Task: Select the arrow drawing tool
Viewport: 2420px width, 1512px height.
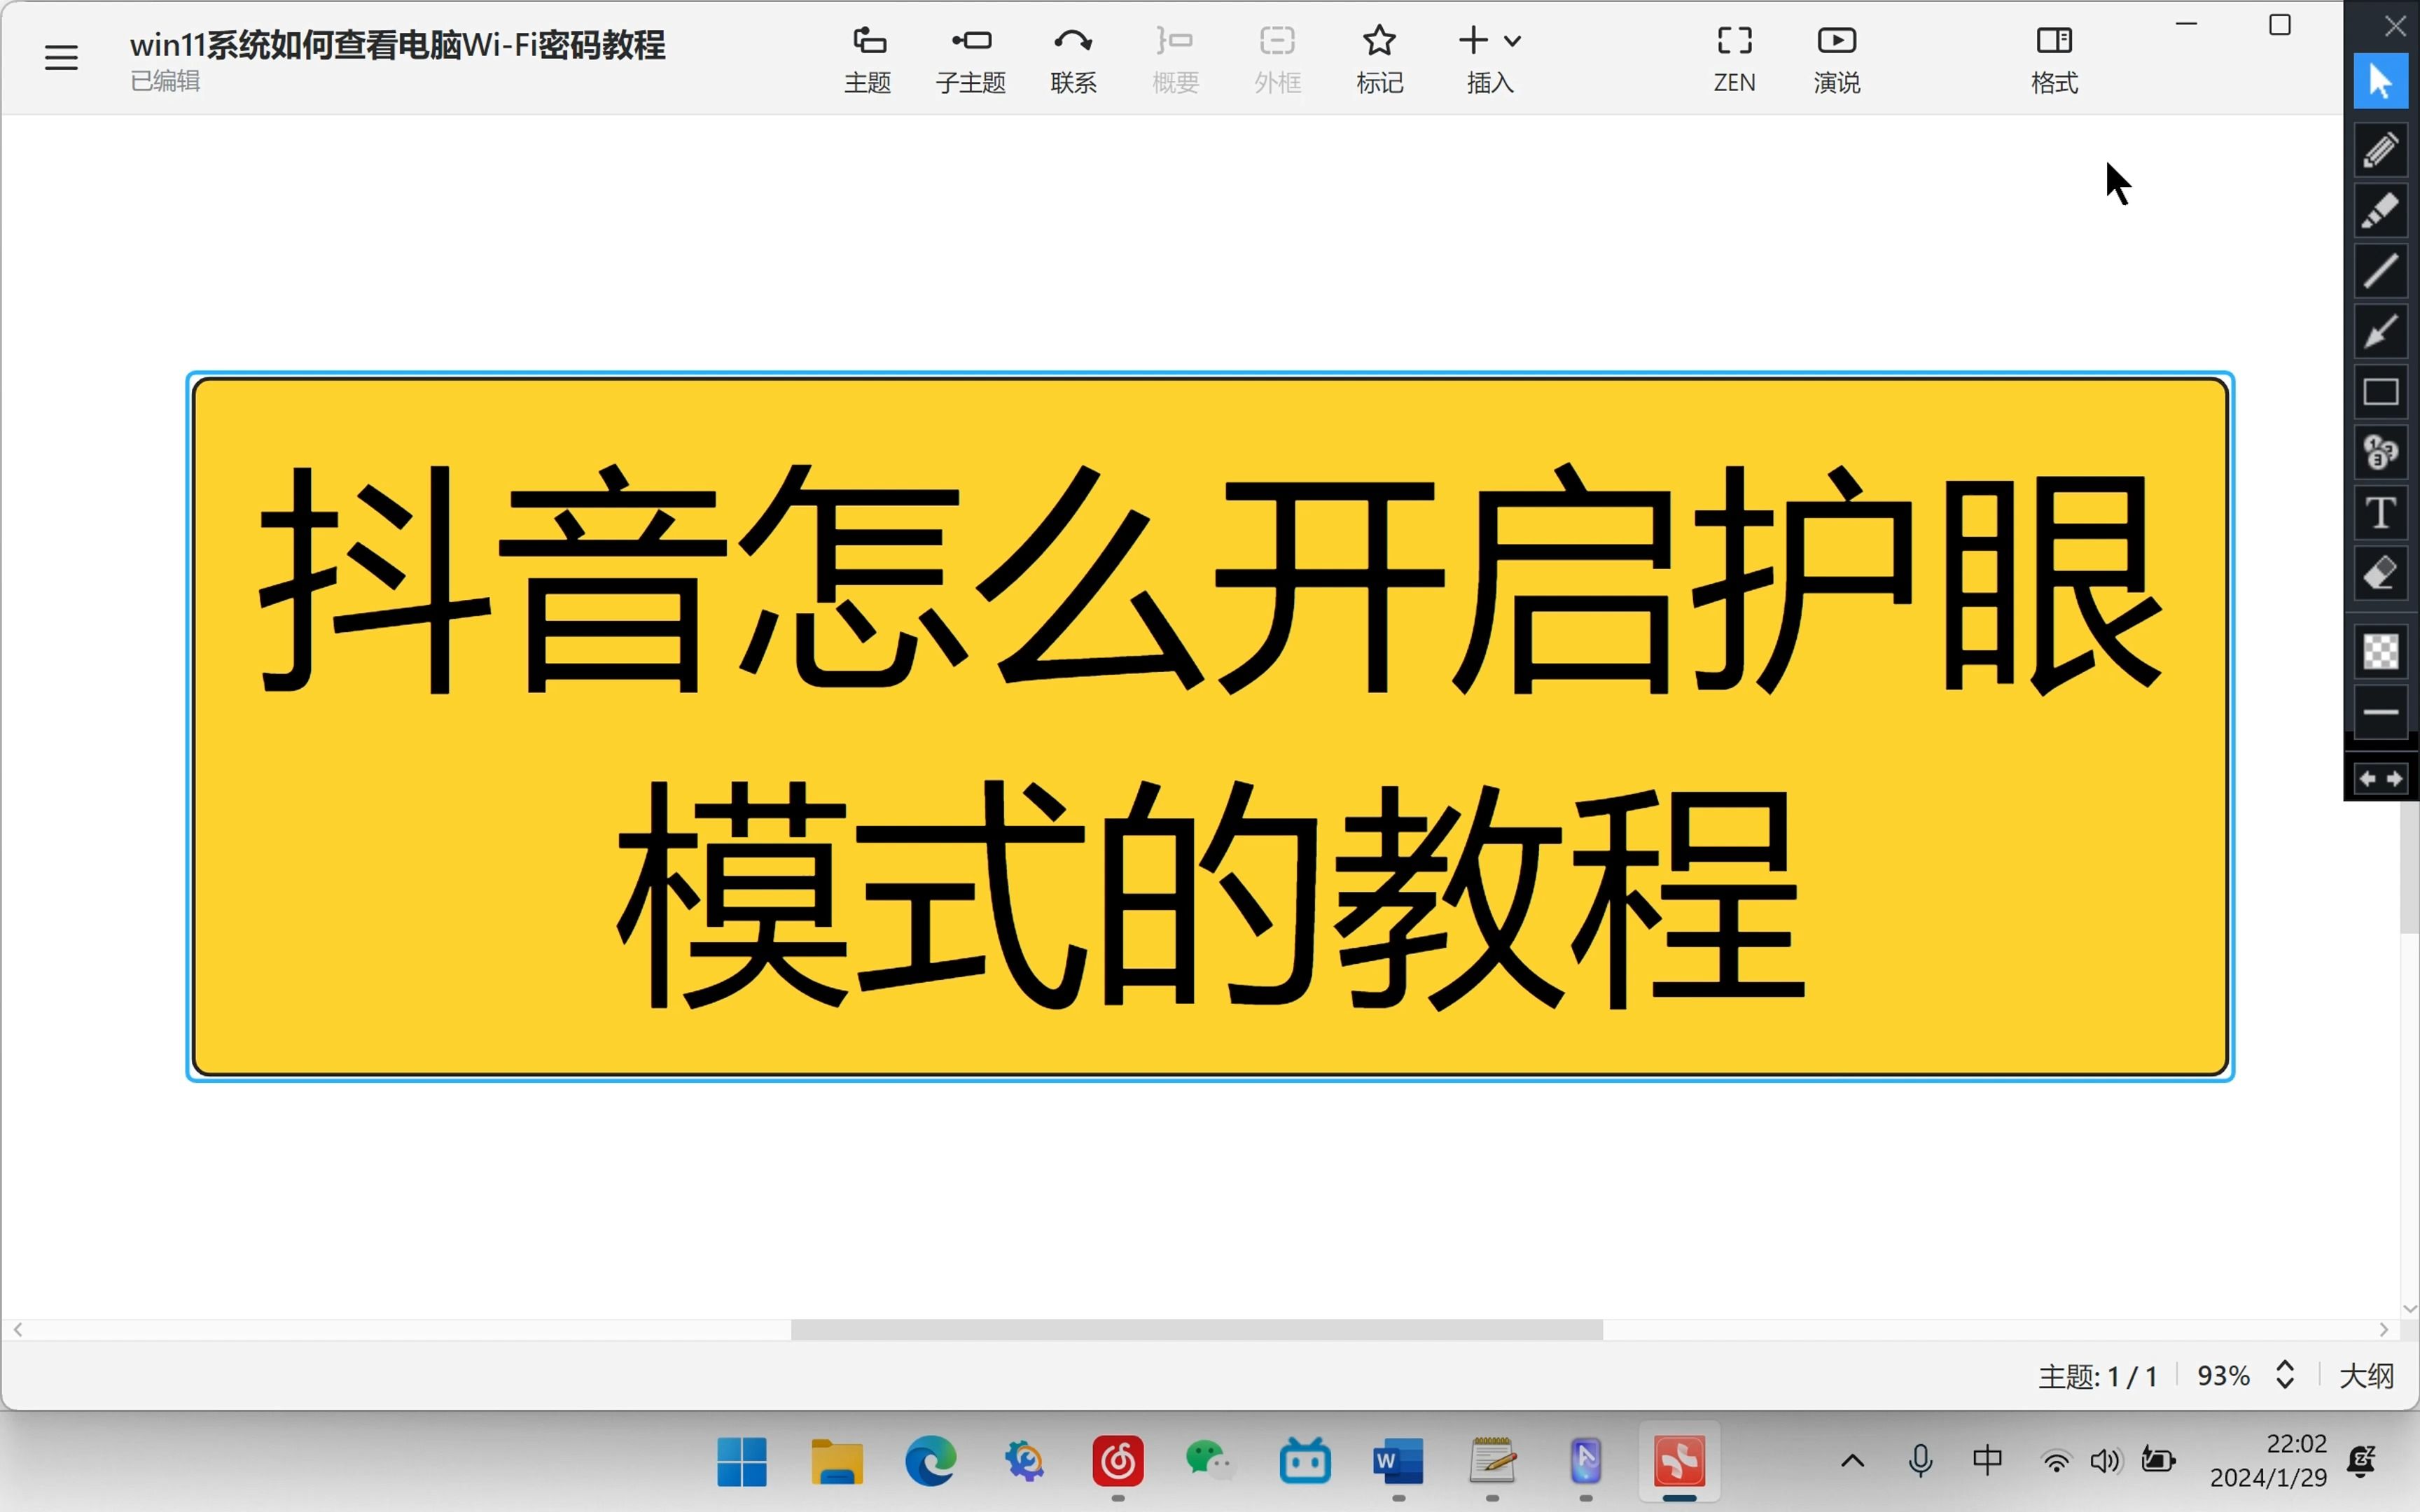Action: point(2380,332)
